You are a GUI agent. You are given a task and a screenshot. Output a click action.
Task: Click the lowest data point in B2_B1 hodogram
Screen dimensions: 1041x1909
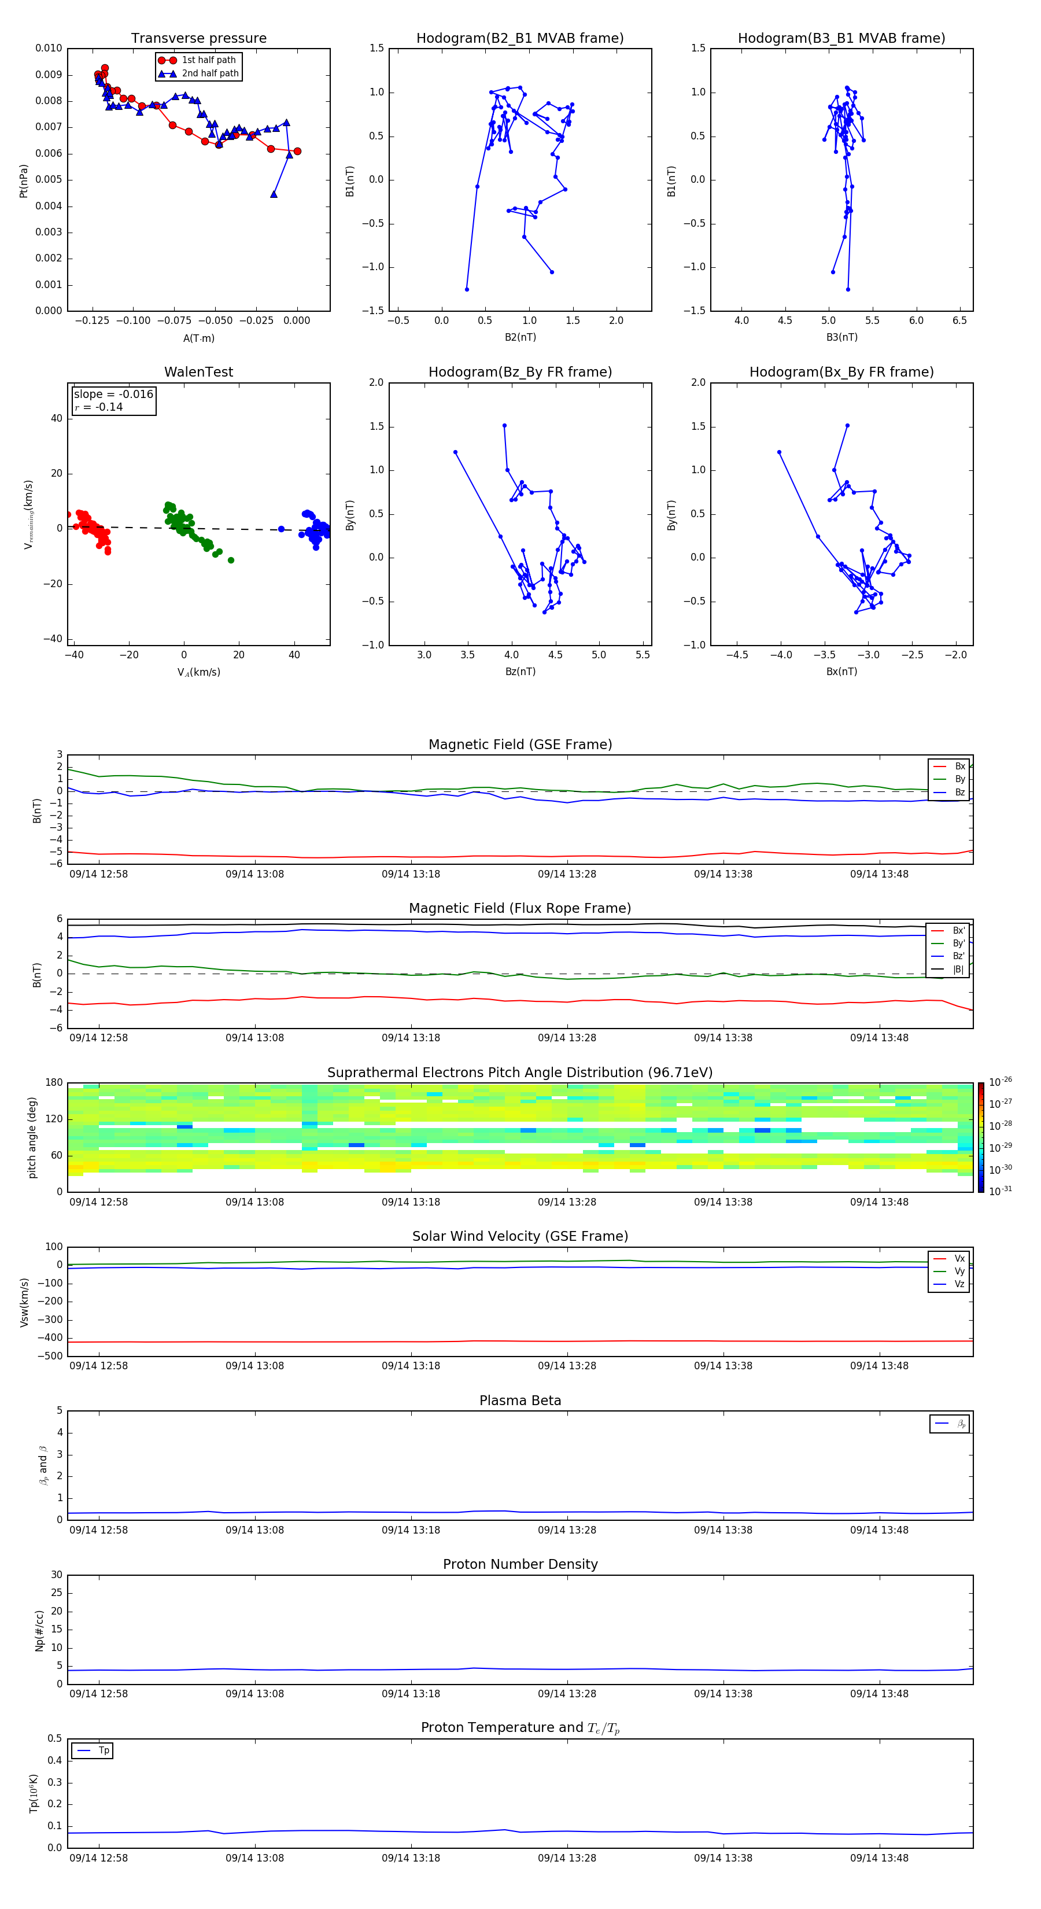pos(467,289)
